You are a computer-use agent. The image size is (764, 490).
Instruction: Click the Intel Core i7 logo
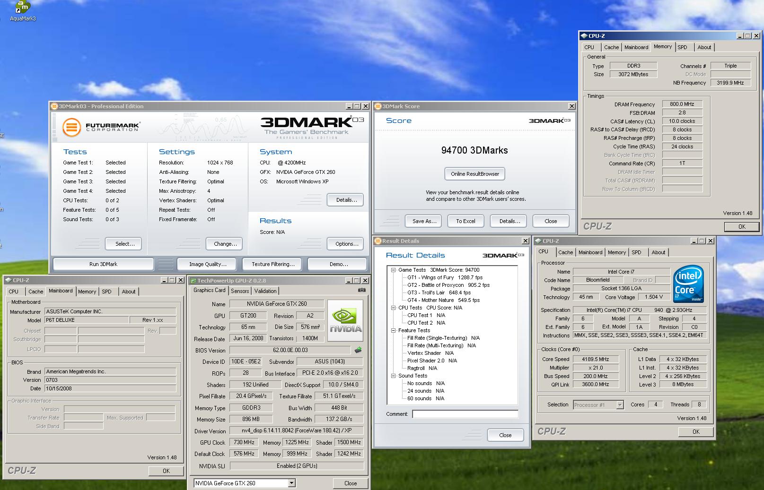(x=689, y=284)
